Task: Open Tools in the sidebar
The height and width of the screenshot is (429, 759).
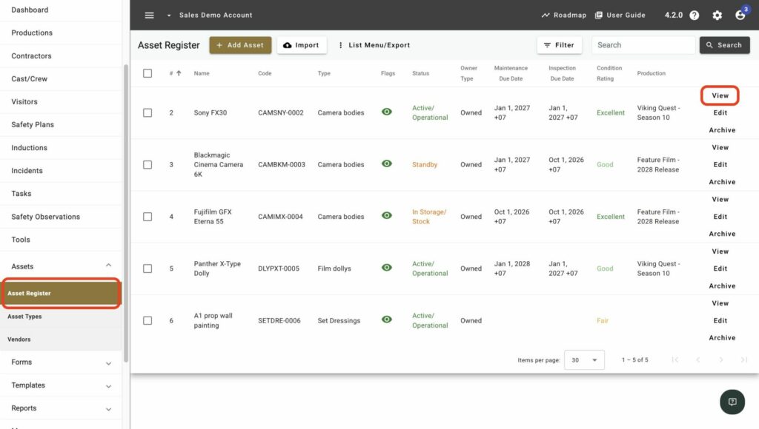Action: (x=21, y=240)
